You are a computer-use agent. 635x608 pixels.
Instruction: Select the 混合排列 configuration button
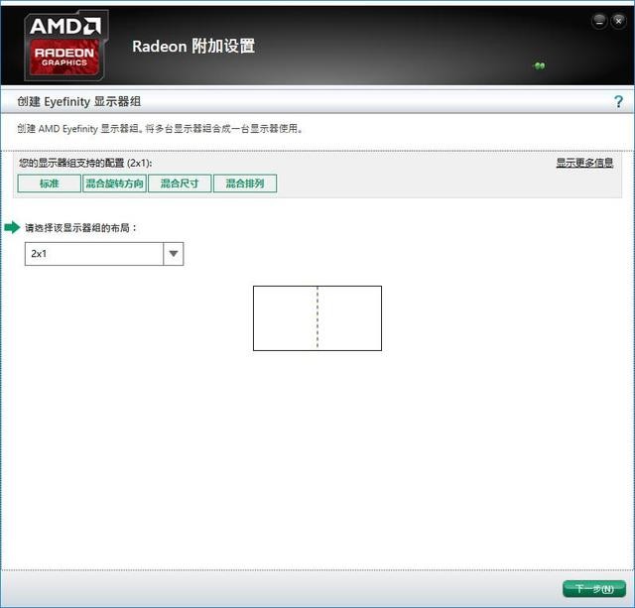(x=245, y=183)
